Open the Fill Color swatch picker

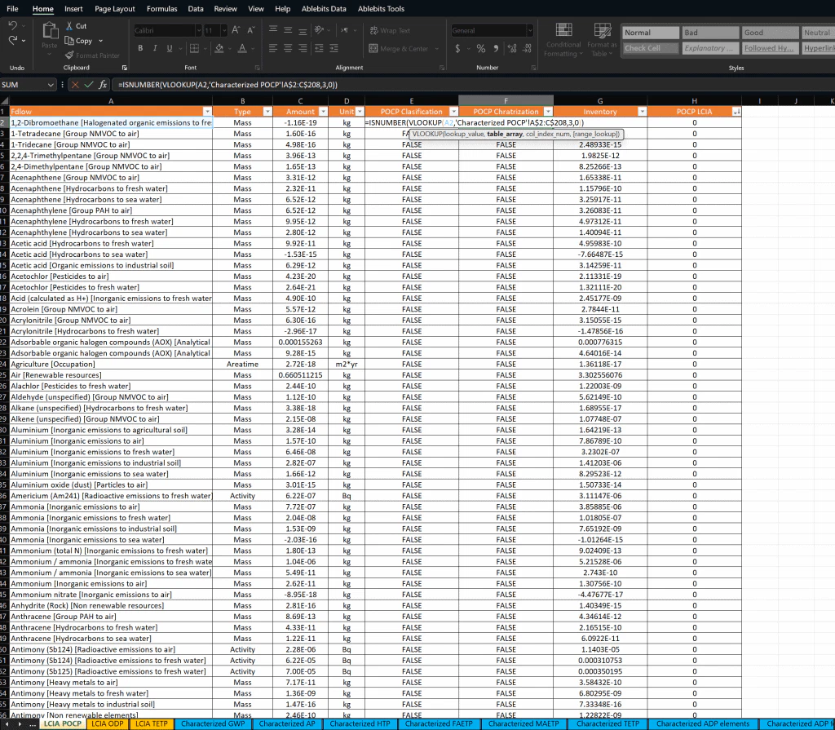coord(230,49)
